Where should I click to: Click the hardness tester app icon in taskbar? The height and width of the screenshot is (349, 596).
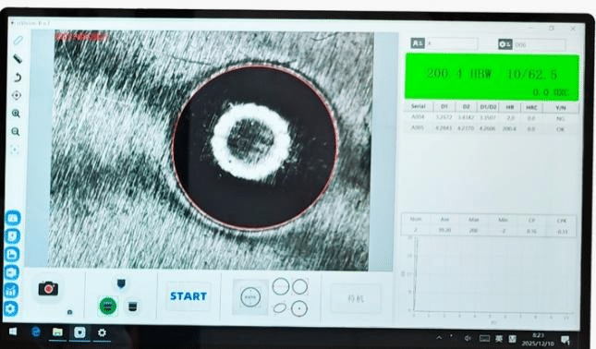point(79,332)
